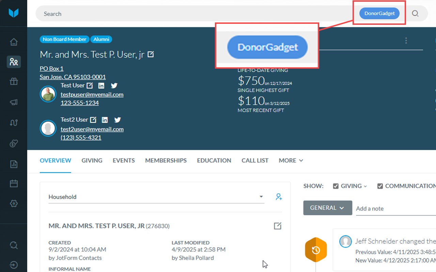Image resolution: width=436 pixels, height=272 pixels.
Task: Open the Household dropdown
Action: click(x=156, y=197)
